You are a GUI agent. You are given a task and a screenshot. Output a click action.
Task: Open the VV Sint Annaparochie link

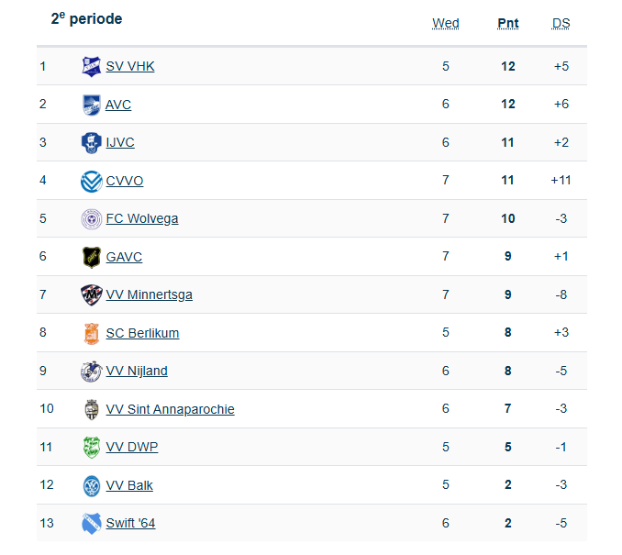(x=170, y=409)
